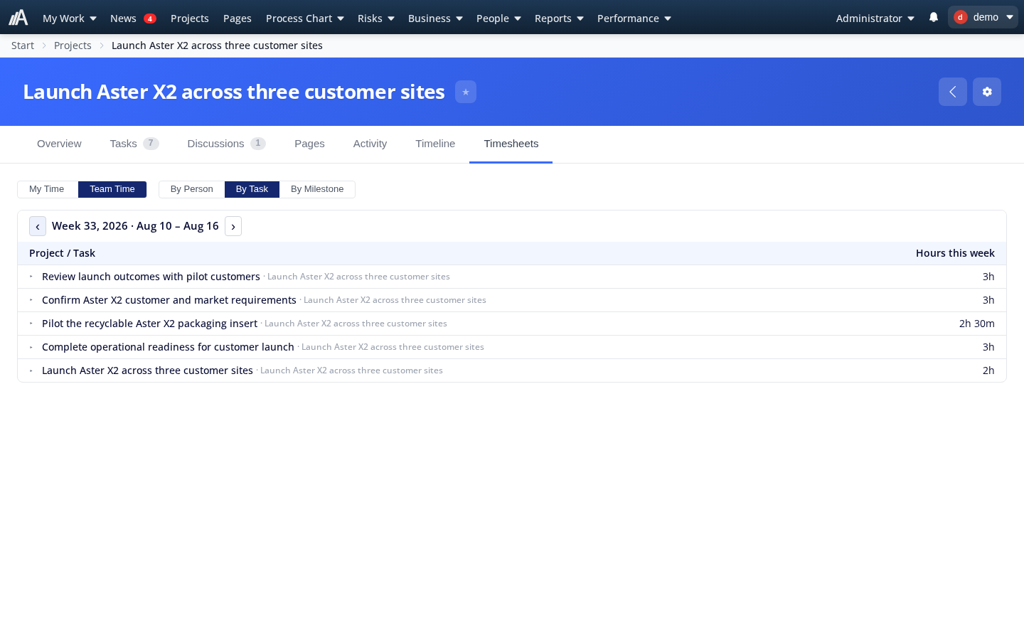The image size is (1024, 640).
Task: Expand the Pilot recyclable packaging insert row
Action: point(31,324)
